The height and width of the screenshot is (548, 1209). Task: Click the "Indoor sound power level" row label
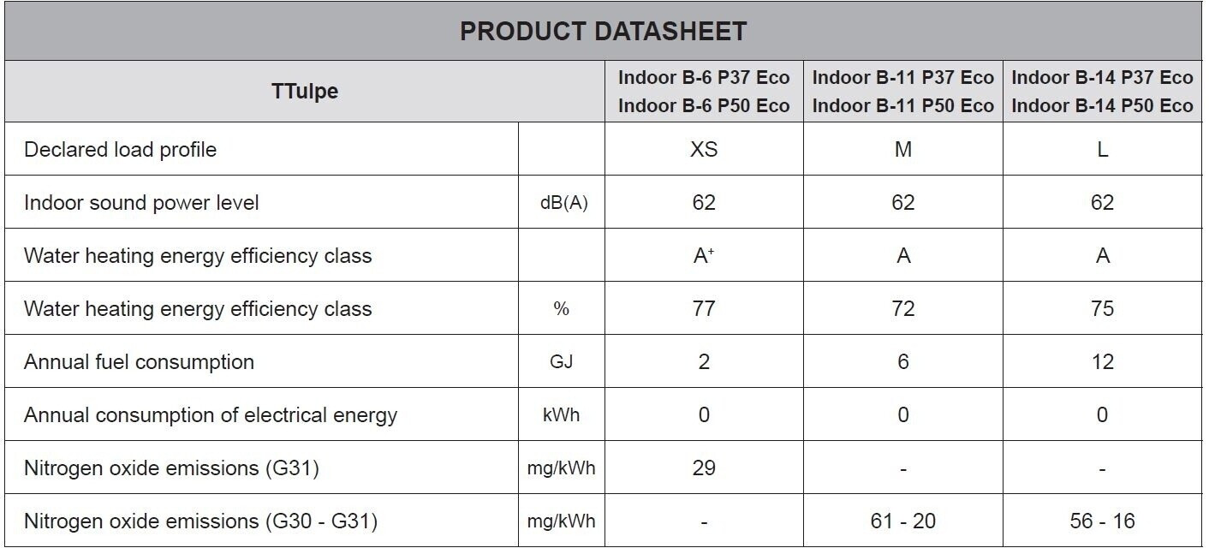click(141, 203)
